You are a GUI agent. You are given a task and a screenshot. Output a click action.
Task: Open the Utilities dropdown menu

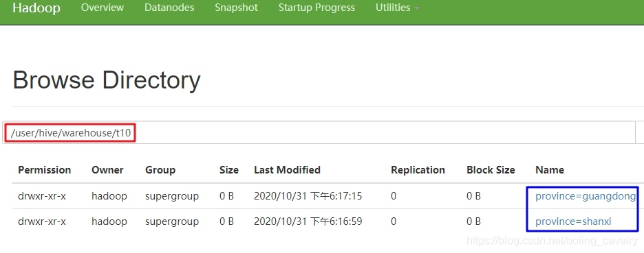397,8
